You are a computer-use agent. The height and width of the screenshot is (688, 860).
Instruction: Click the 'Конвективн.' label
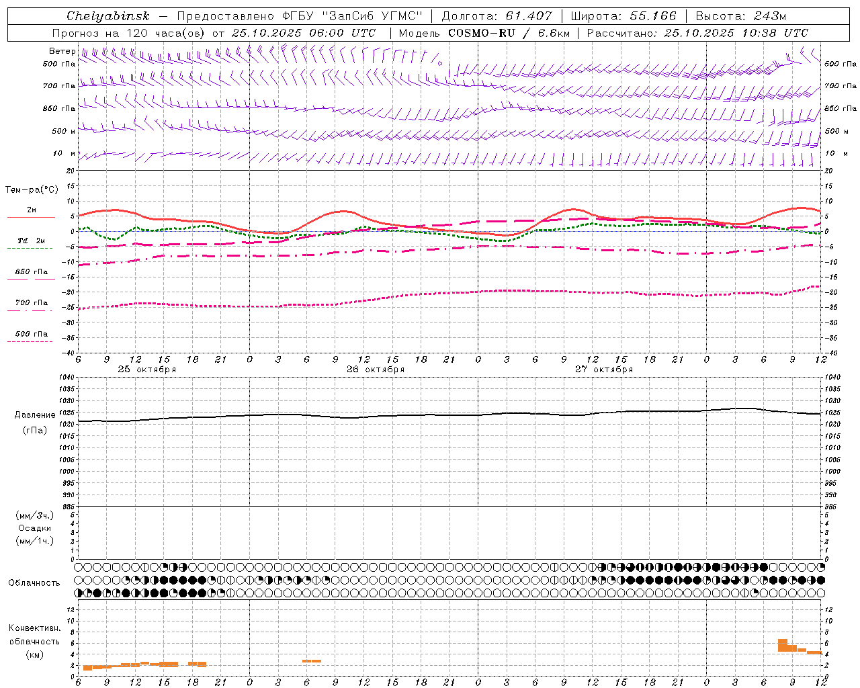tap(35, 628)
